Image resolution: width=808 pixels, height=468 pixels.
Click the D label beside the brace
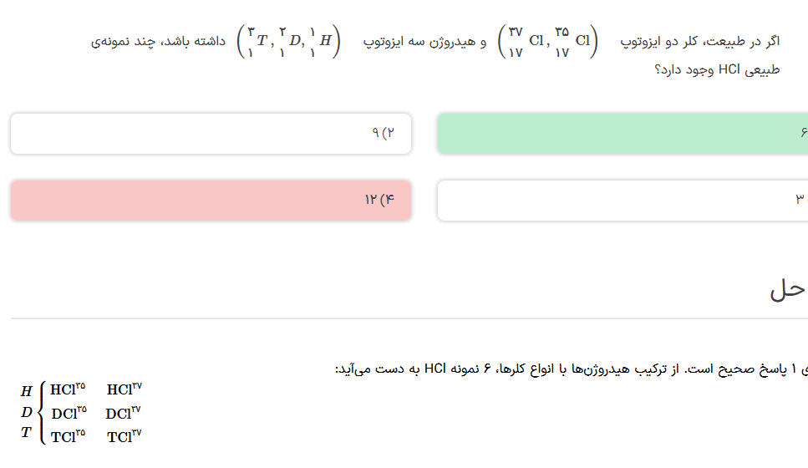click(x=26, y=412)
